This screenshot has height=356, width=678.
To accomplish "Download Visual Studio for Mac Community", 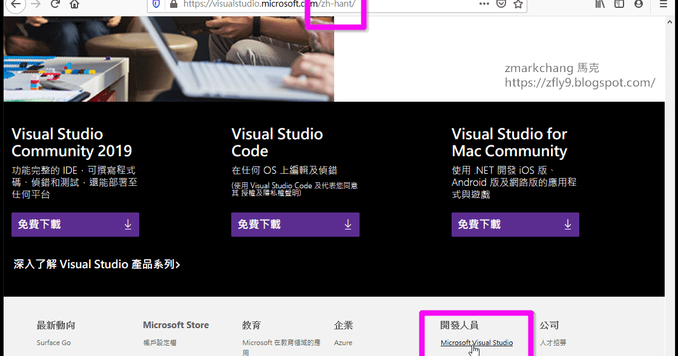I will [515, 225].
